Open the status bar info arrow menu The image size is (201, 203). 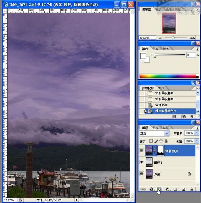click(76, 200)
